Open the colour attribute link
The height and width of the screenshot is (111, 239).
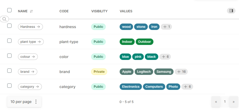click(28, 57)
